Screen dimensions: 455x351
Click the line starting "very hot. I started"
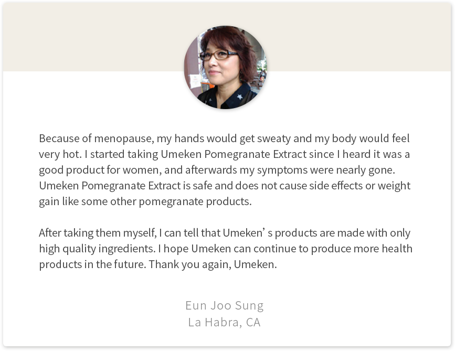click(x=224, y=155)
